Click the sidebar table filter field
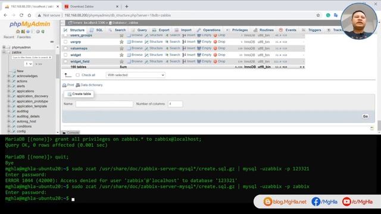 click(32, 58)
